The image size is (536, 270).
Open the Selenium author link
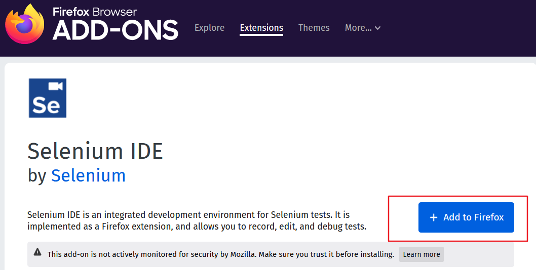tap(89, 175)
